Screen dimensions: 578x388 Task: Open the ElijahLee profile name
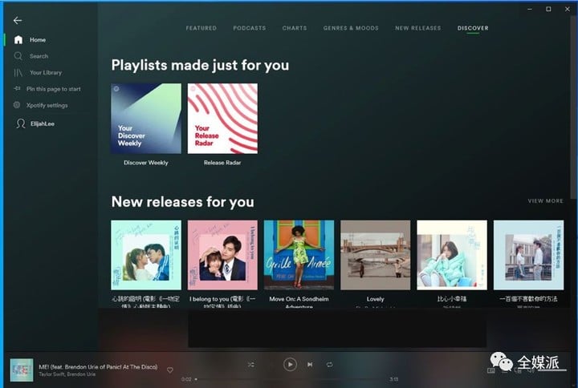coord(43,123)
